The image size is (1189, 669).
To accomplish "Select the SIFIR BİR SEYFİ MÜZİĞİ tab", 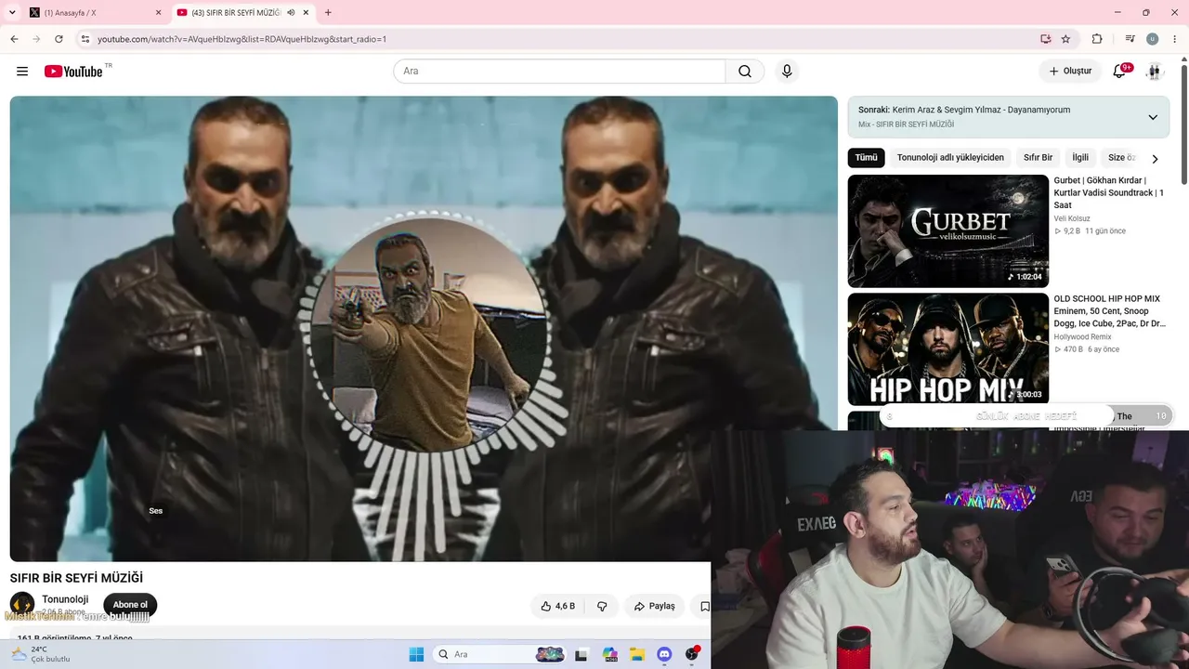I will click(243, 13).
